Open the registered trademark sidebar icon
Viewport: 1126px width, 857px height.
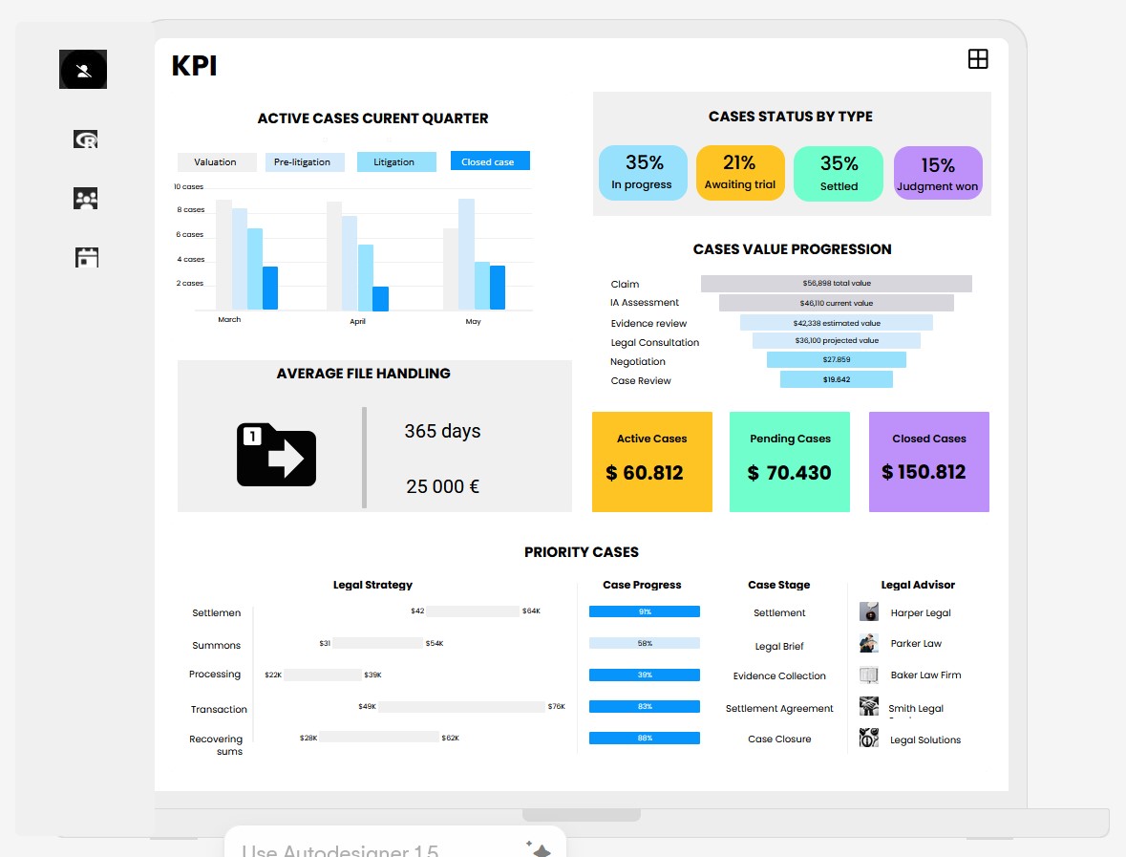[x=86, y=139]
